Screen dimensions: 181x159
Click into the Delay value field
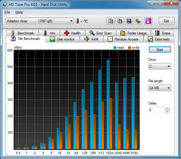click(156, 110)
